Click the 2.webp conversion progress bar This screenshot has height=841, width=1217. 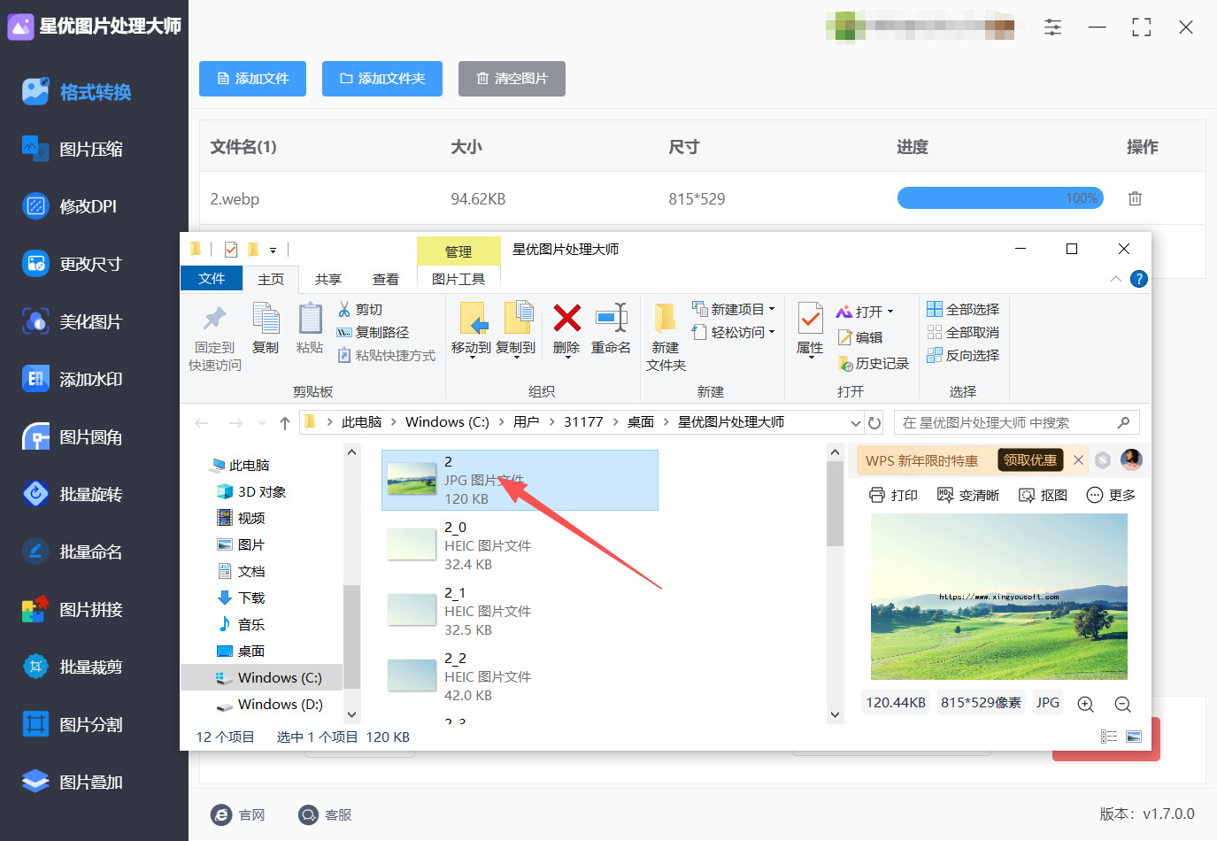[x=1000, y=198]
